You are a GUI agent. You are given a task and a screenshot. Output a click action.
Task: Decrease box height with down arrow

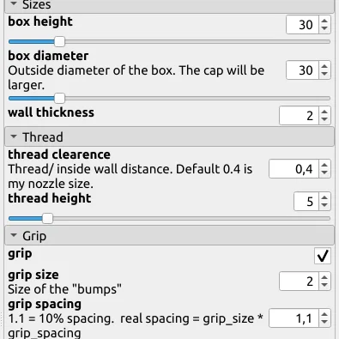tap(324, 28)
